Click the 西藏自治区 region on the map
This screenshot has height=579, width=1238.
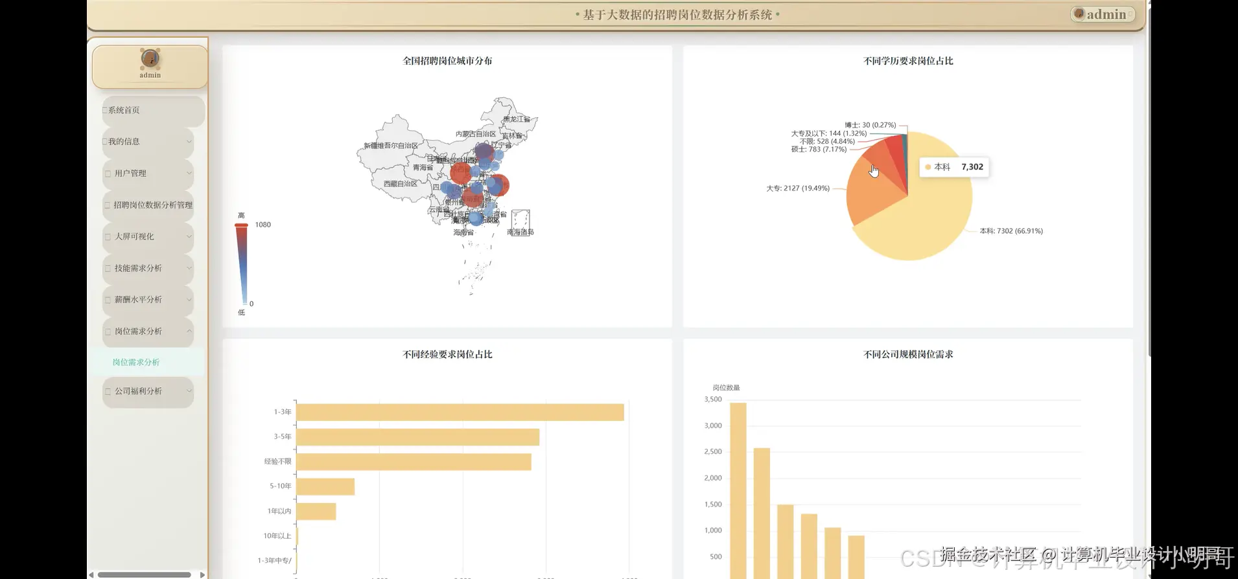(399, 185)
